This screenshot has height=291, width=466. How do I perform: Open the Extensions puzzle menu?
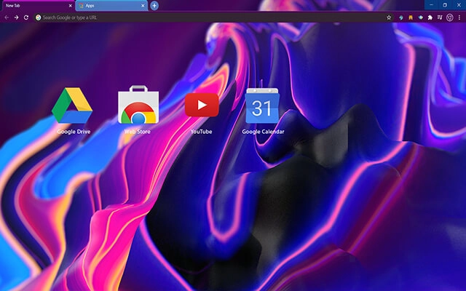[430, 17]
